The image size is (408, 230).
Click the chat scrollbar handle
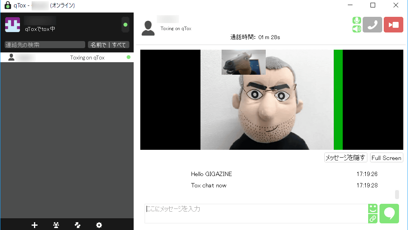pos(397,194)
